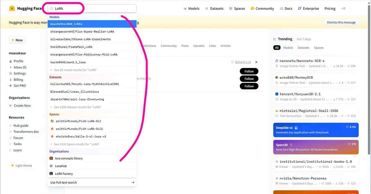Viewport: 371px width, 194px height.
Task: Open the Sparc3D trending card
Action: 316,147
